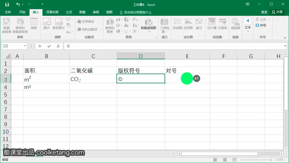289x163 pixels.
Task: Open the 数据透视图 PivotChart button
Action: tap(149, 25)
